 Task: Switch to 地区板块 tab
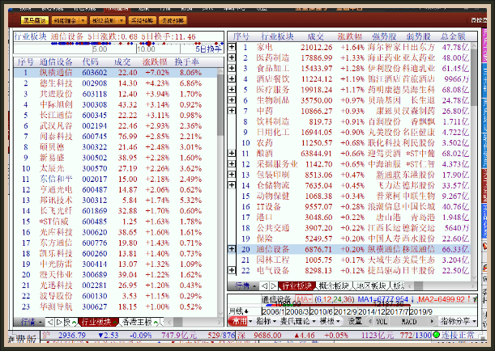pos(371,285)
